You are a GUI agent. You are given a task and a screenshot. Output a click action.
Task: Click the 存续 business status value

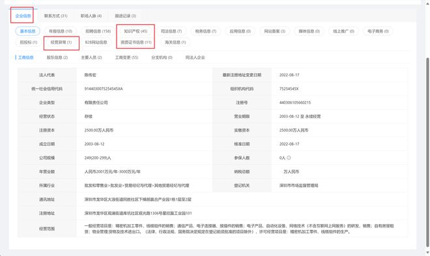[x=89, y=117]
